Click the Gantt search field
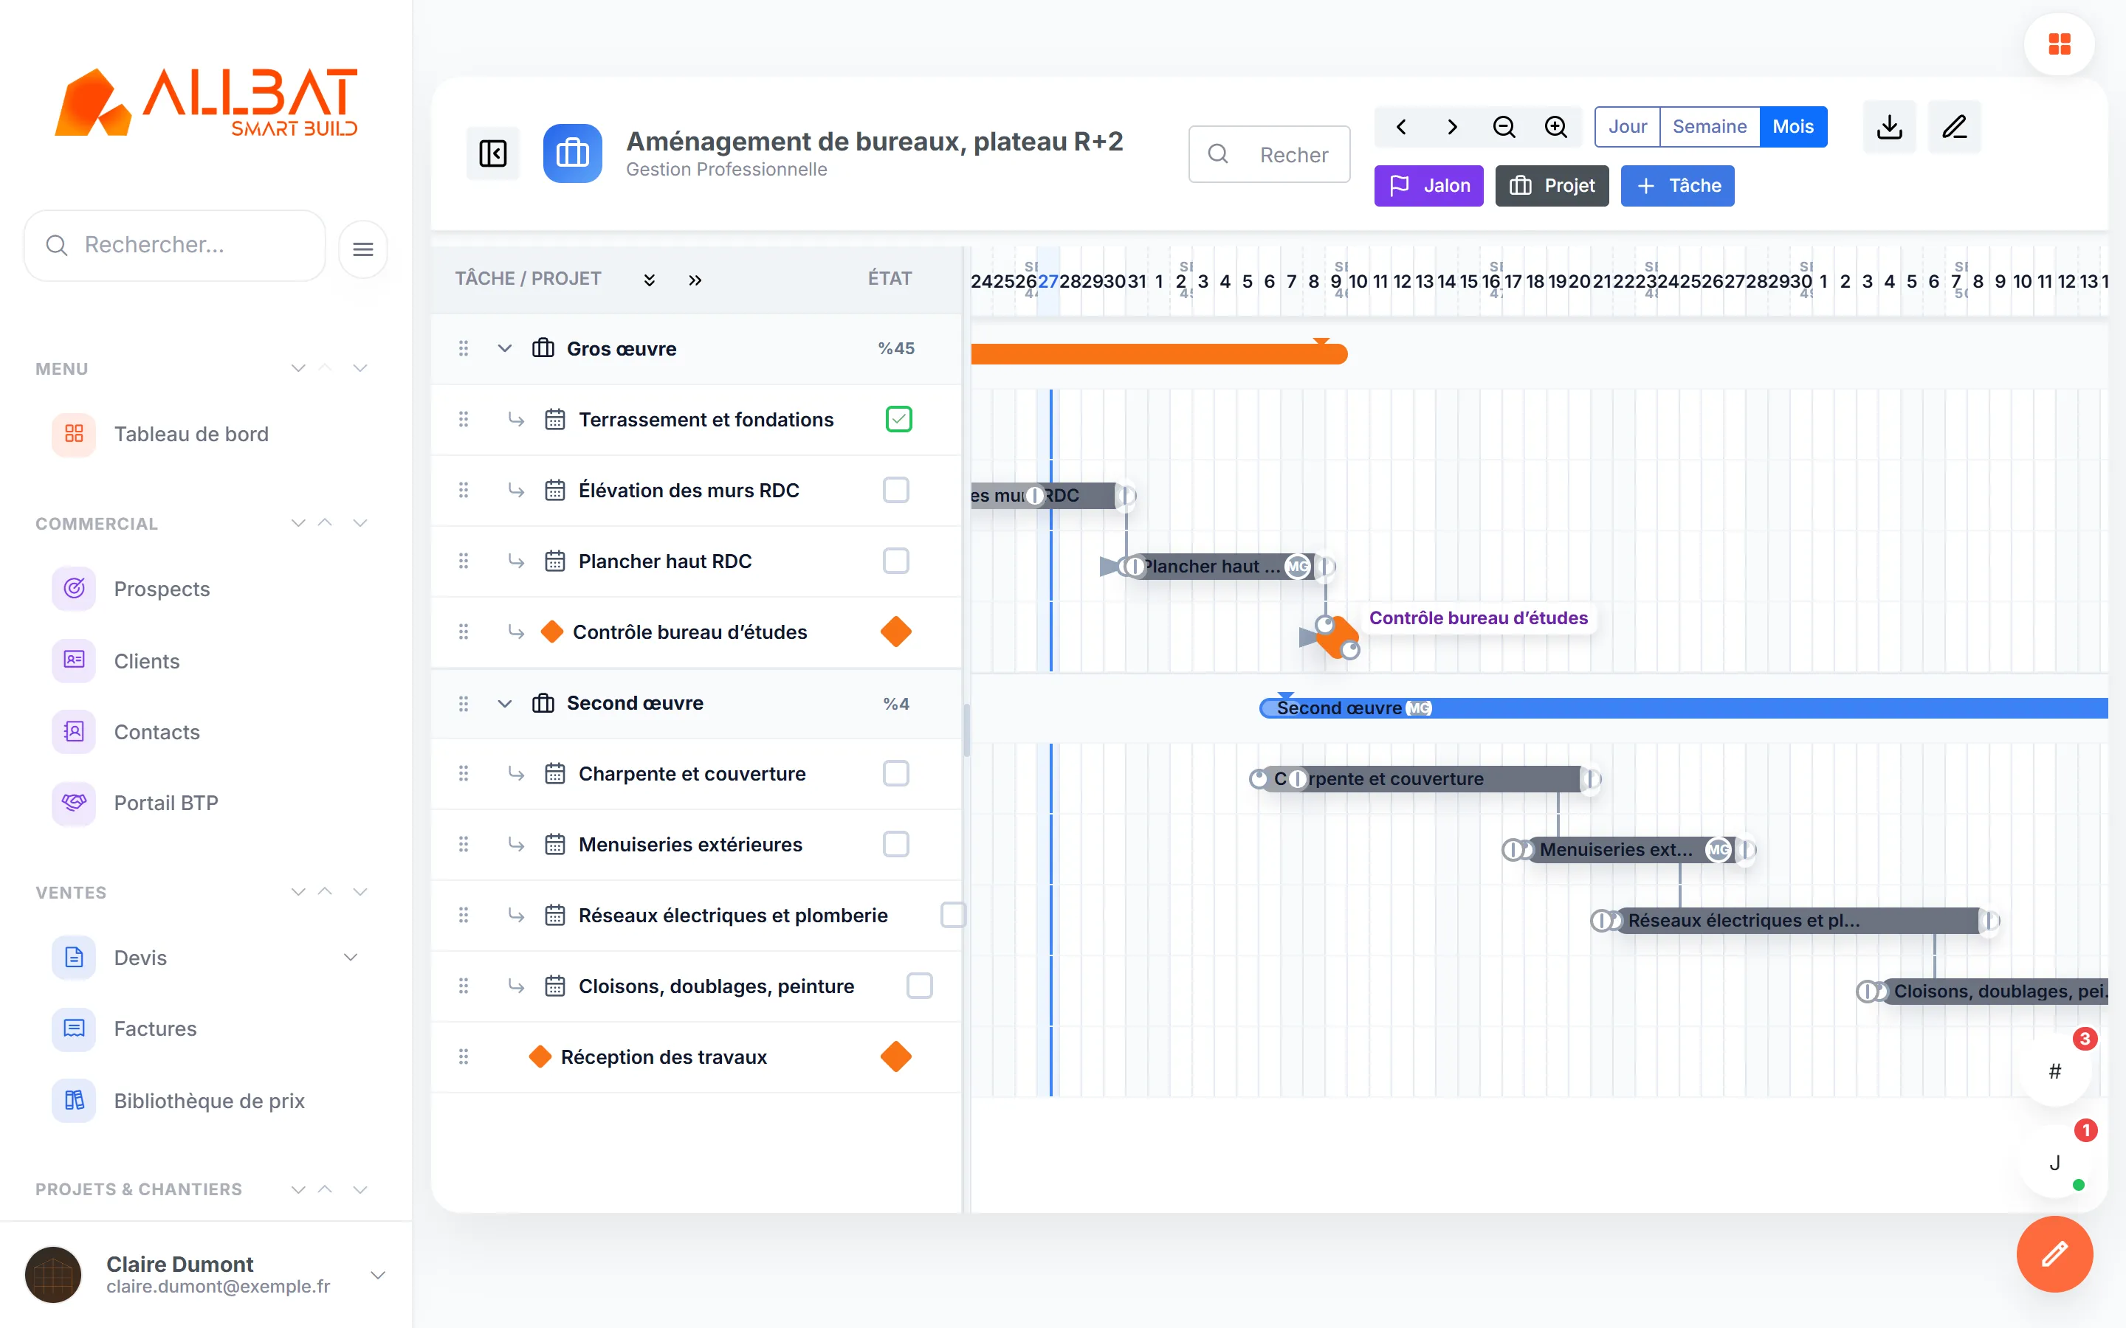The image size is (2126, 1328). tap(1270, 155)
